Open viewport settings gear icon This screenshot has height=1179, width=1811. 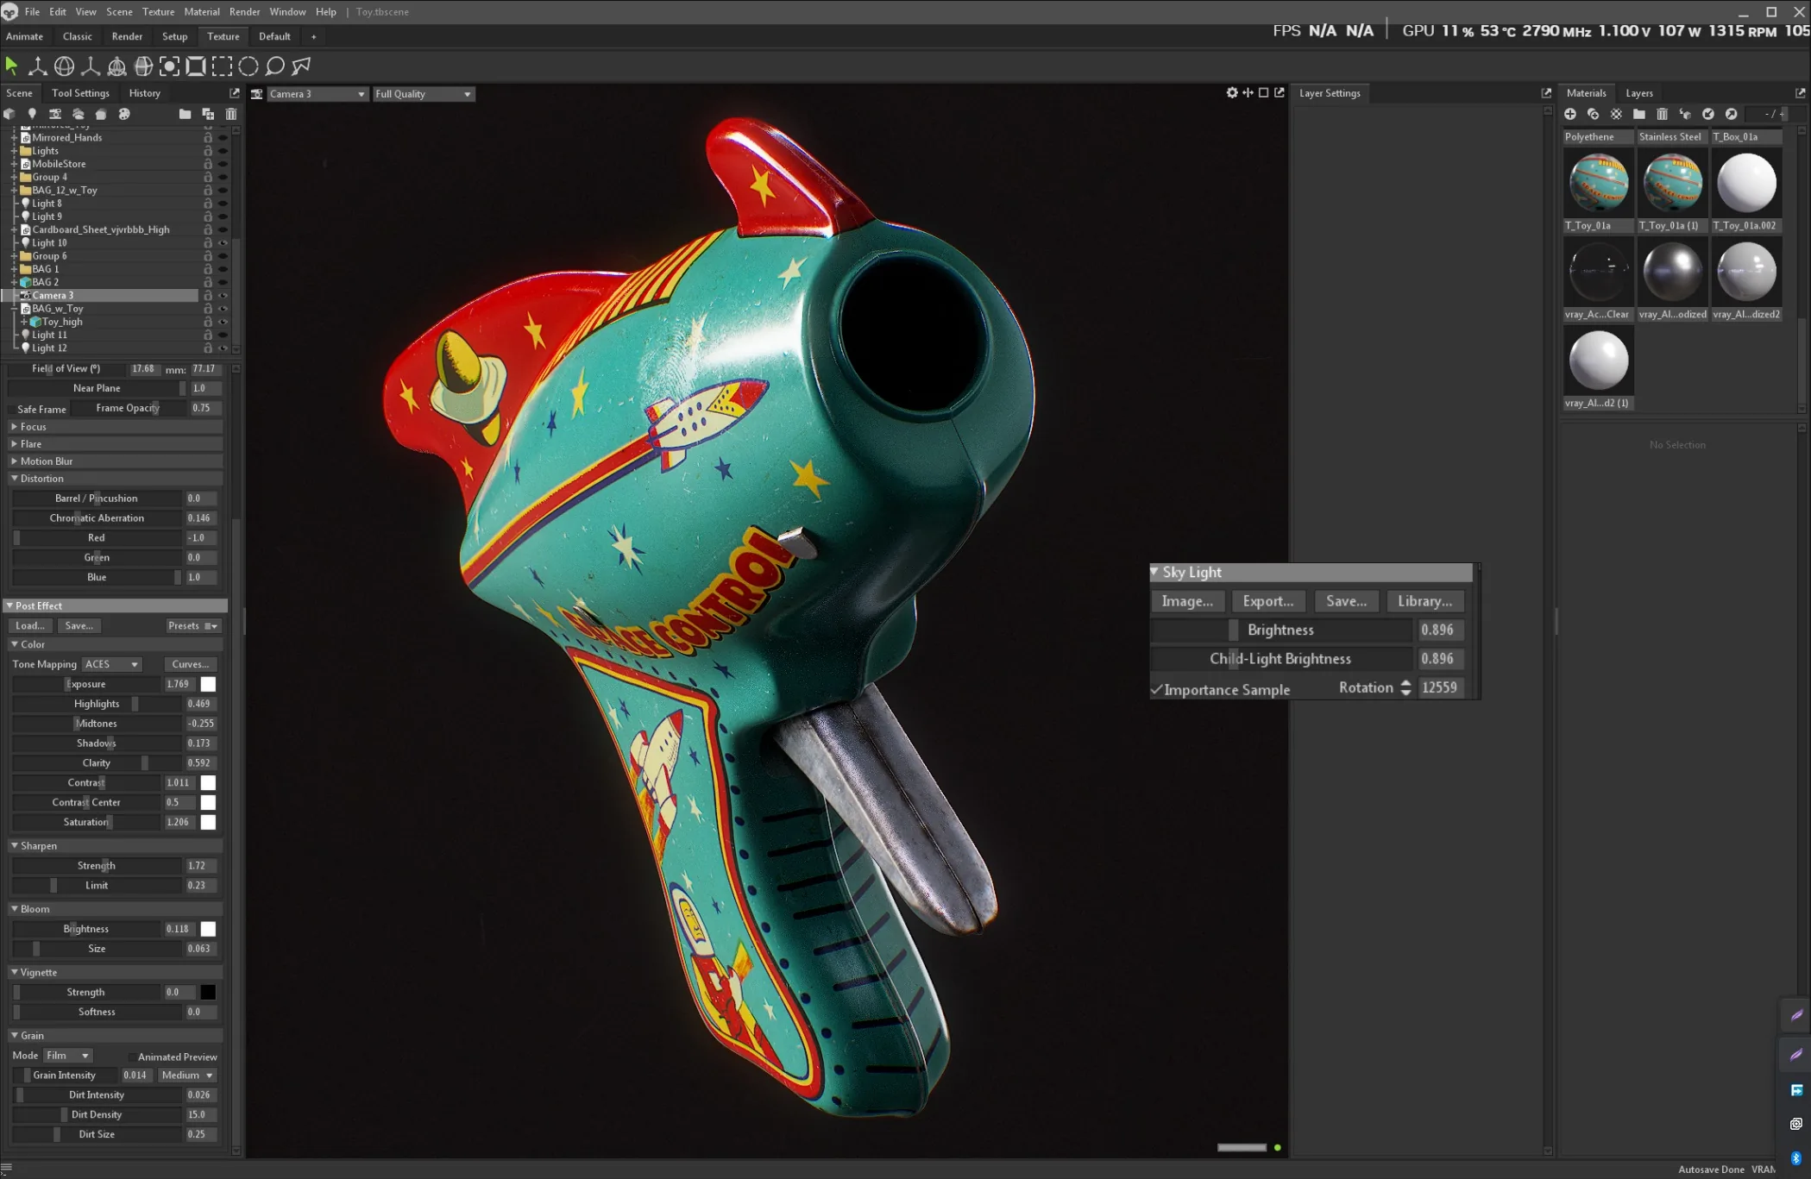[1232, 93]
